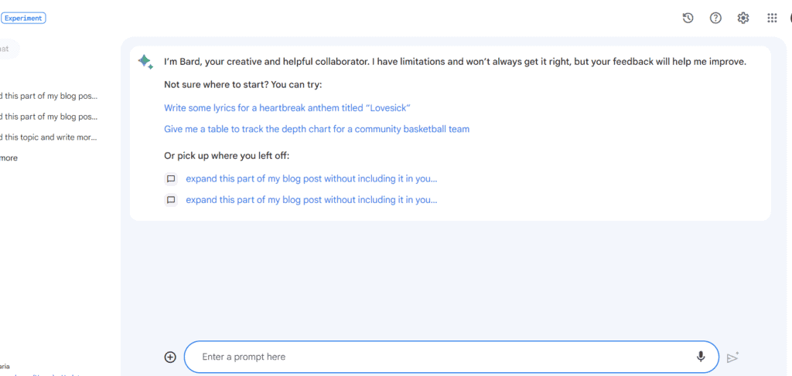Click the plus upload icon beside prompt box
Screen dimensions: 792x376
tap(170, 357)
